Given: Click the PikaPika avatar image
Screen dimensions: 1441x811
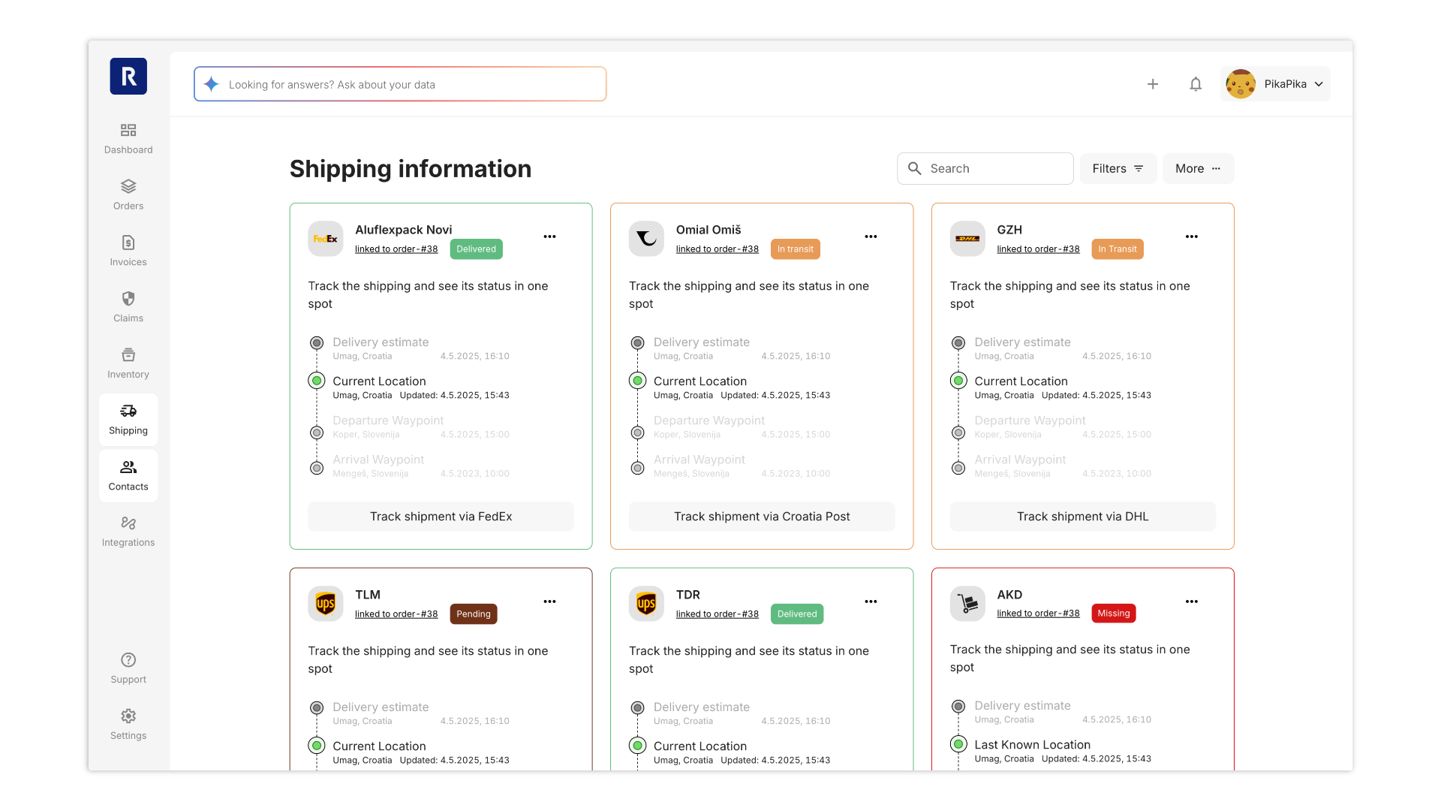Looking at the screenshot, I should (x=1241, y=84).
